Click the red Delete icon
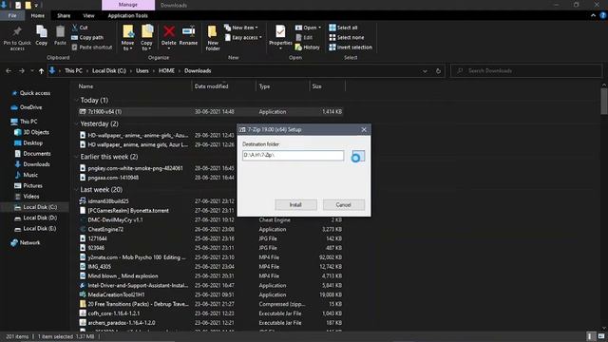The image size is (608, 342). pos(169,31)
